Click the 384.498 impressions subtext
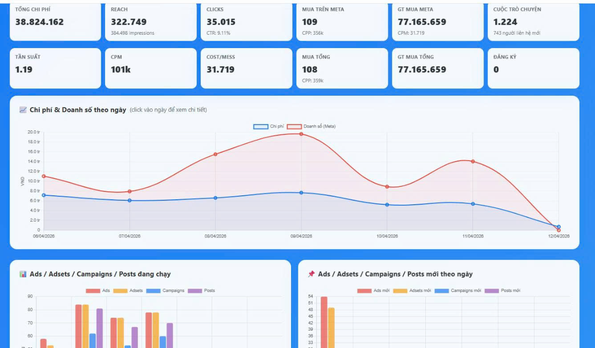Viewport: 595px width, 348px height. 132,33
